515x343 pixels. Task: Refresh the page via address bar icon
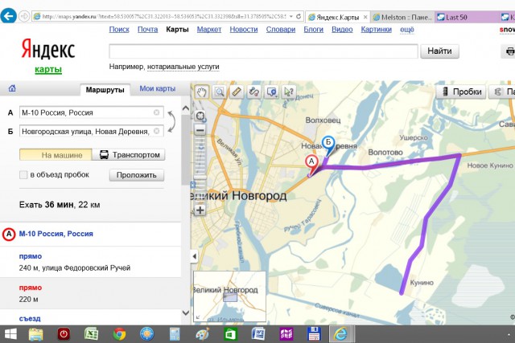tap(299, 16)
